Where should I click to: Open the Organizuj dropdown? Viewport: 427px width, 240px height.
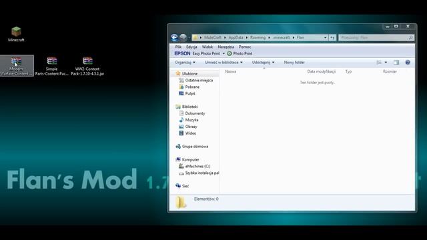[185, 62]
